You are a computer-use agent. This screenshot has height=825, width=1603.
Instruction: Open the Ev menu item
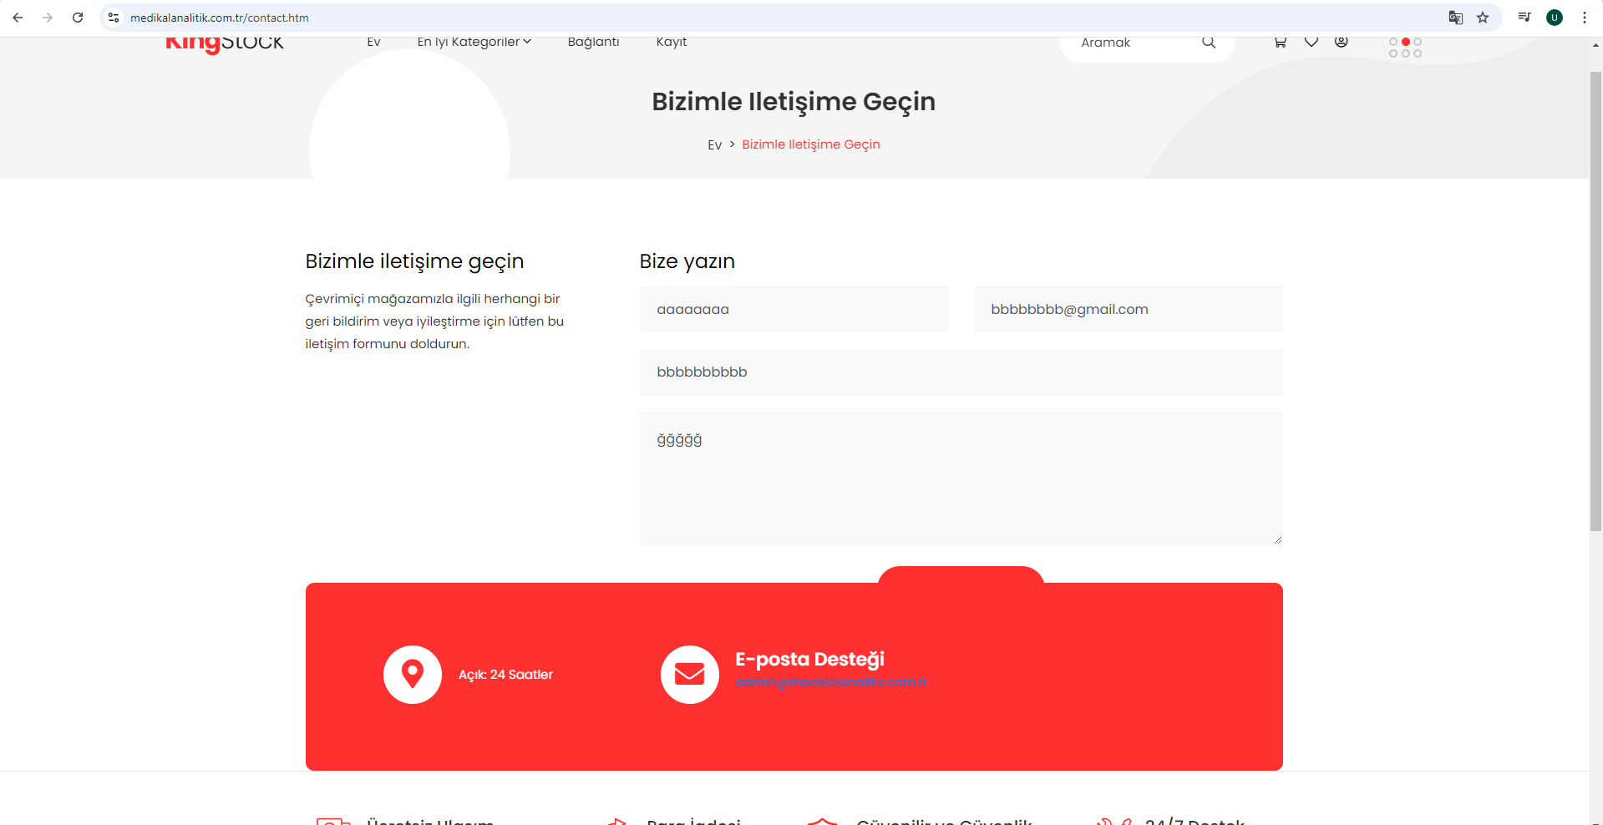click(373, 42)
